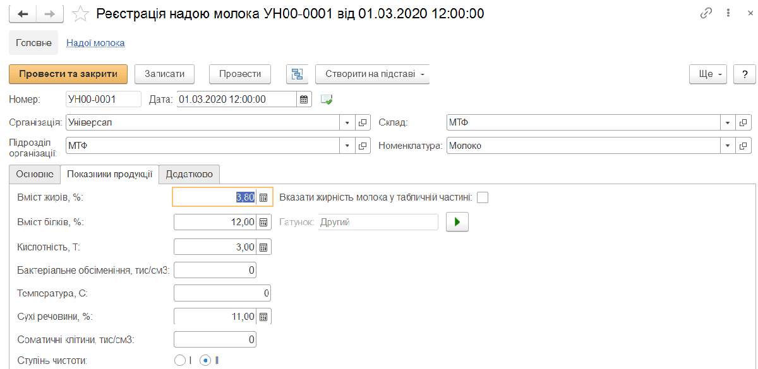
Task: Open help with the ? button
Action: pos(745,74)
